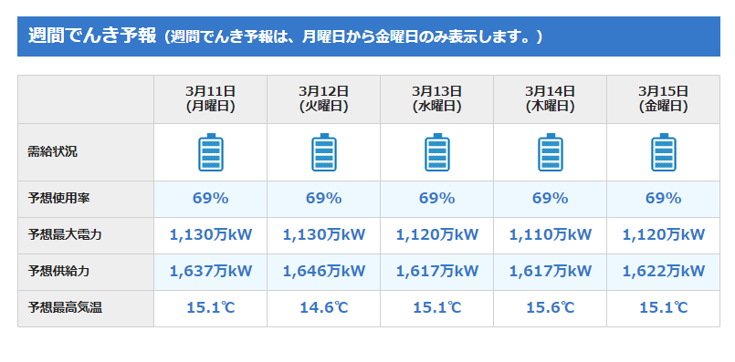This screenshot has width=735, height=362.
Task: Click the 予想最高気温 row label
Action: (x=65, y=307)
